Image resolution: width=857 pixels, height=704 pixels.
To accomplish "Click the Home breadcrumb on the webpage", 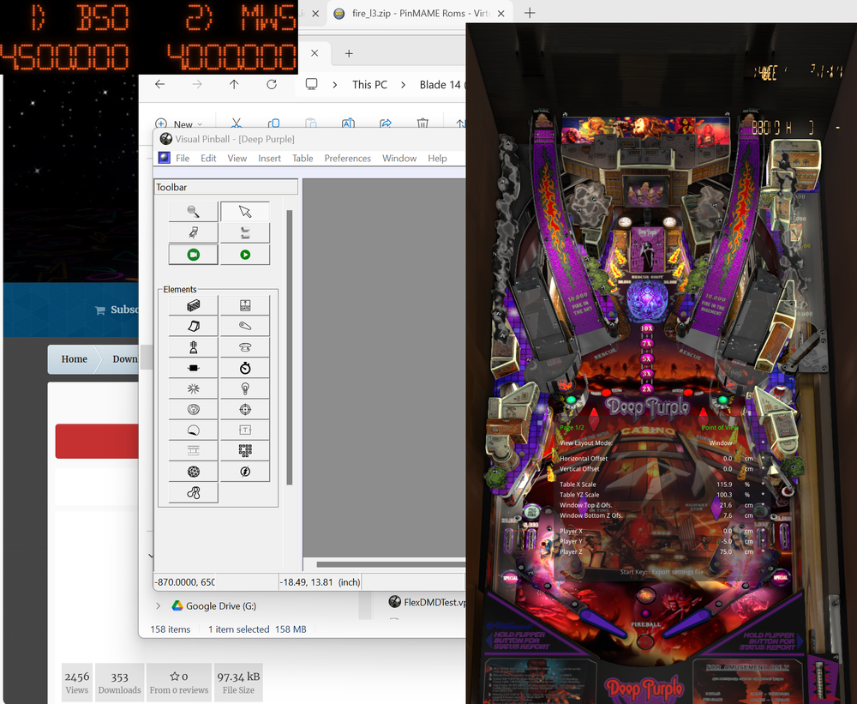I will click(x=74, y=358).
